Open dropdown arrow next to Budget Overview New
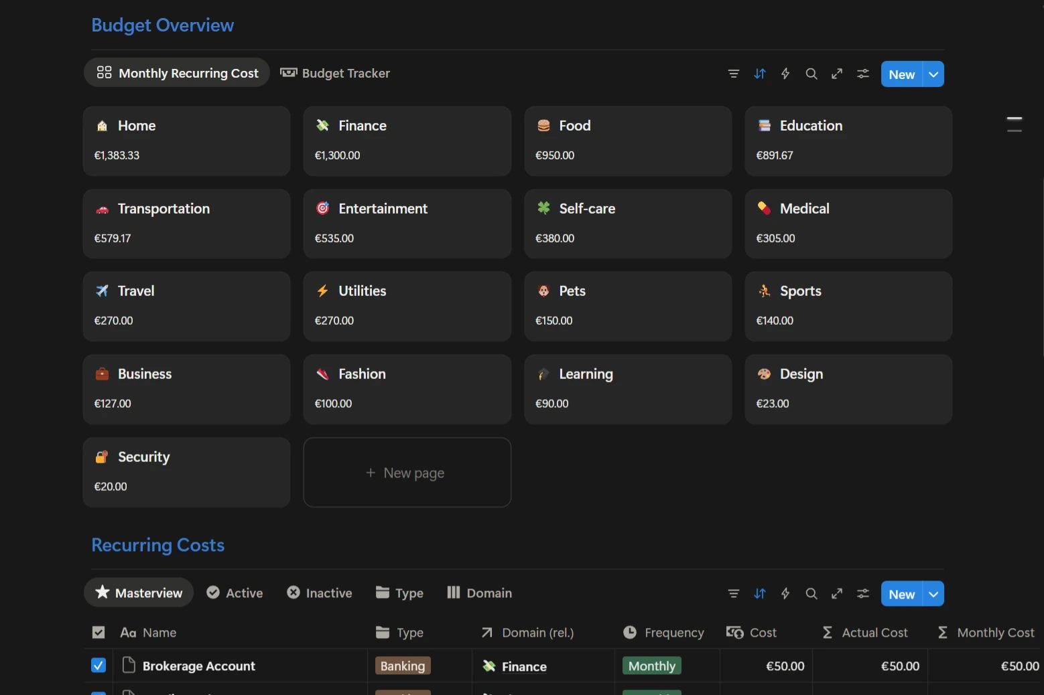This screenshot has width=1044, height=695. tap(933, 74)
